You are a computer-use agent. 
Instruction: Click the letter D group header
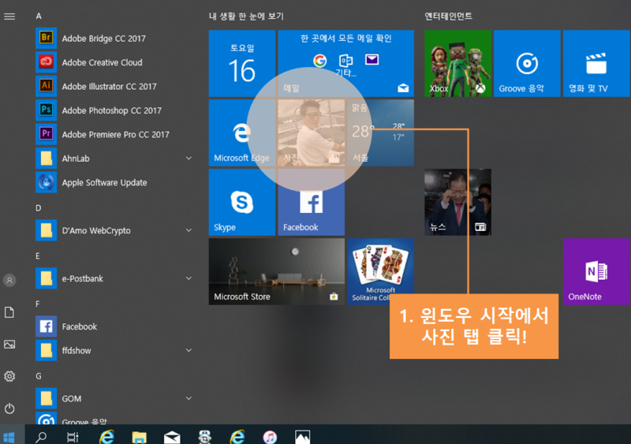tap(38, 207)
